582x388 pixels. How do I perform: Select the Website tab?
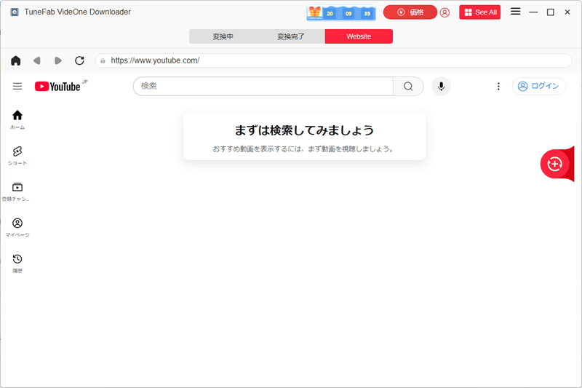[x=359, y=36]
